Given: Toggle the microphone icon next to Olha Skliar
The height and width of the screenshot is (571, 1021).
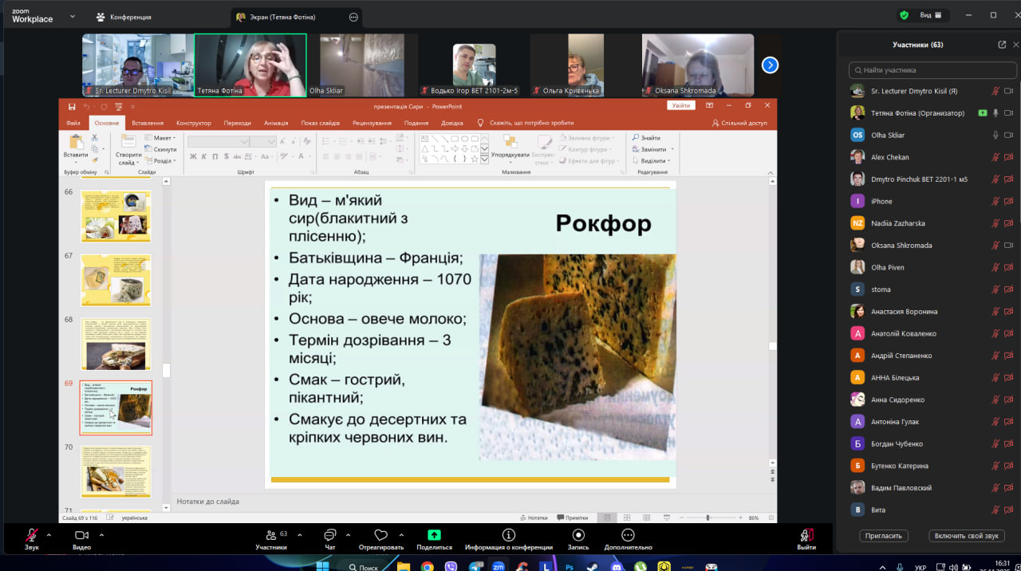Looking at the screenshot, I should click(x=995, y=136).
